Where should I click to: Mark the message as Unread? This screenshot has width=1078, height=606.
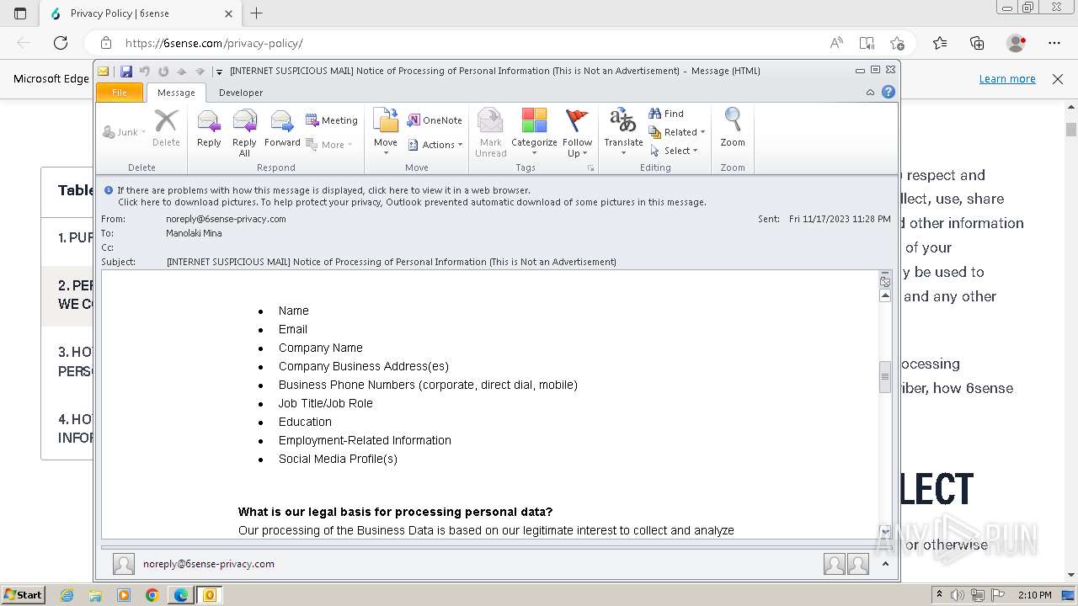point(490,132)
